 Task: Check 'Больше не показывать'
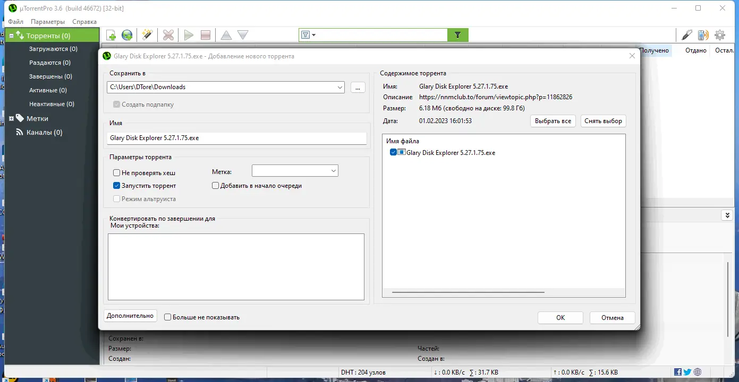tap(167, 317)
